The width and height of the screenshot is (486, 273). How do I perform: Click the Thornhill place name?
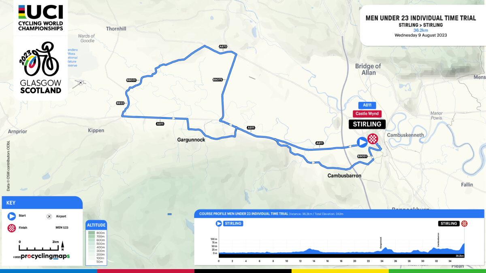[116, 29]
